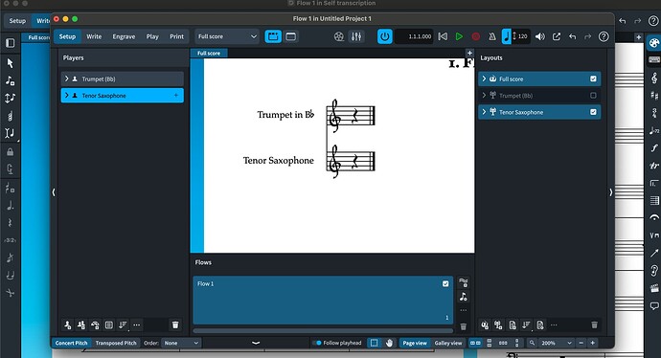Expand Trumpet (Bb) layout card
The width and height of the screenshot is (661, 358).
click(x=484, y=96)
